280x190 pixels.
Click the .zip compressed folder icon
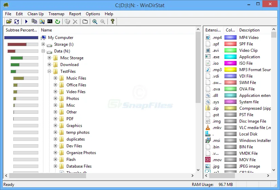click(208, 108)
